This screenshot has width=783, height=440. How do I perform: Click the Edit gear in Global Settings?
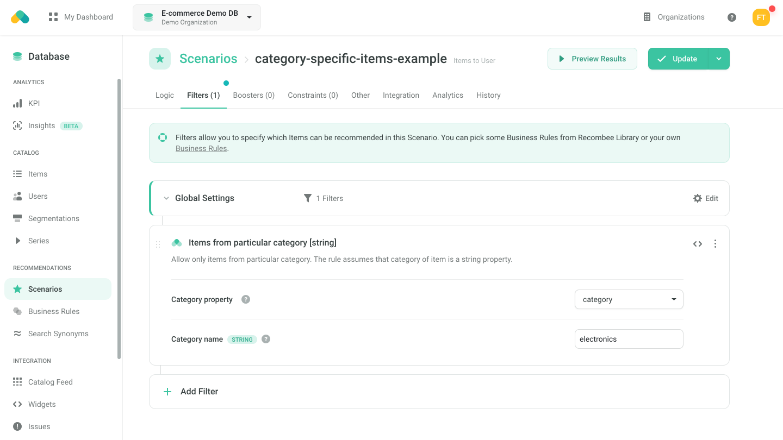tap(706, 198)
